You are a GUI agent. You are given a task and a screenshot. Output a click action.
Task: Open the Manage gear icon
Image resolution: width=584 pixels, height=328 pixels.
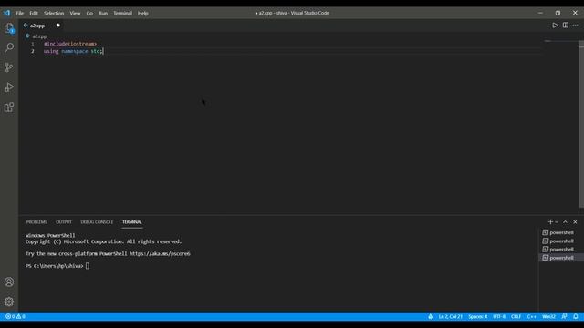[x=9, y=302]
